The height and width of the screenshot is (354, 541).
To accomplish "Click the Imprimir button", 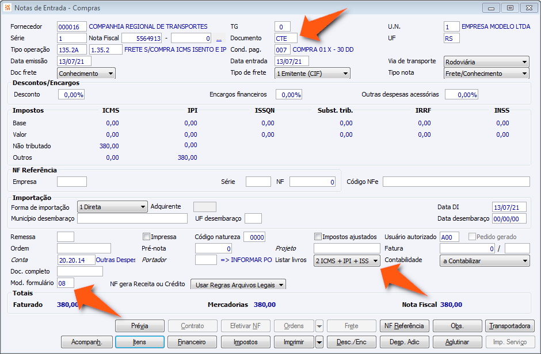I will pyautogui.click(x=294, y=342).
